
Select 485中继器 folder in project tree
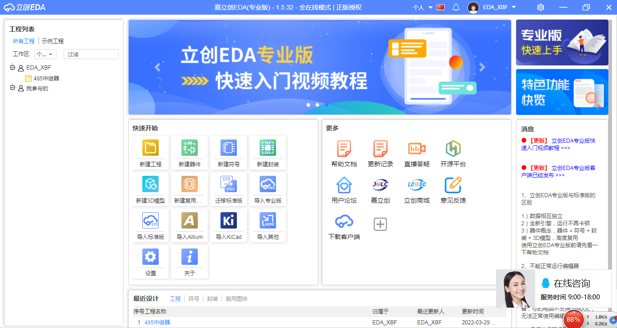[x=42, y=78]
